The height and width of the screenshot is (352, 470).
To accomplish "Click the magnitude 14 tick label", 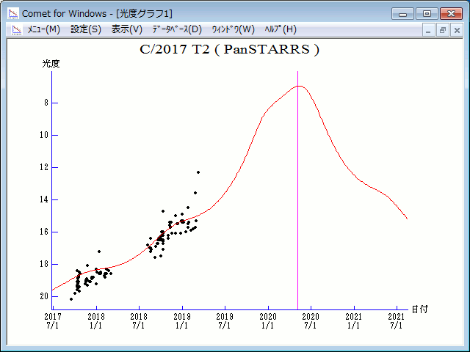I will [44, 199].
